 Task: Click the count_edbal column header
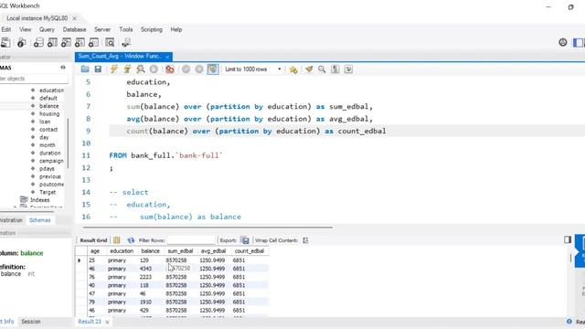pyautogui.click(x=250, y=251)
